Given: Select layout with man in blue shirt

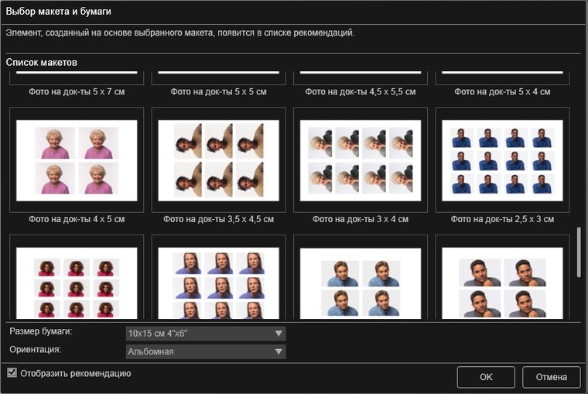Looking at the screenshot, I should 361,279.
